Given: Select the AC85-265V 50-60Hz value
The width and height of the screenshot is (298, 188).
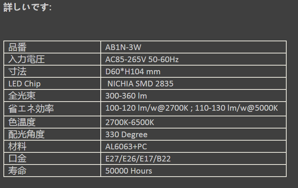Looking at the screenshot, I should (142, 60).
